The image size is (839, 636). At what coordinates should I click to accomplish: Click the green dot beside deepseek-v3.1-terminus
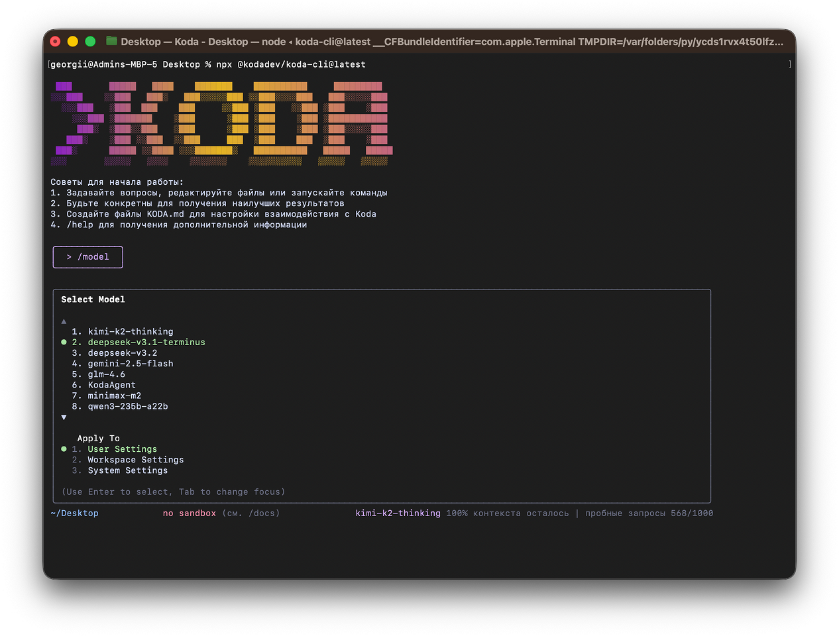pos(63,343)
